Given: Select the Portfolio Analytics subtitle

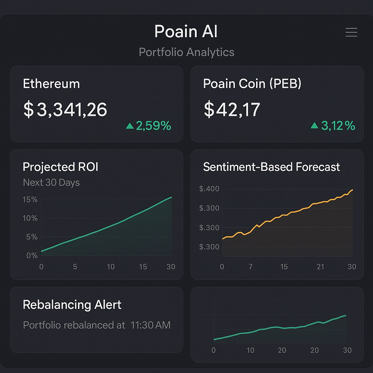Looking at the screenshot, I should pos(186,52).
